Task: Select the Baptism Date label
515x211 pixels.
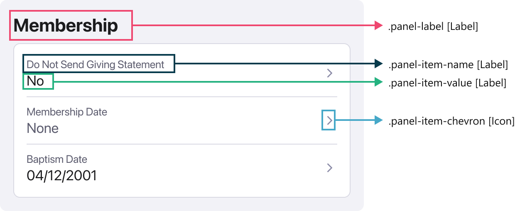Action: (57, 159)
